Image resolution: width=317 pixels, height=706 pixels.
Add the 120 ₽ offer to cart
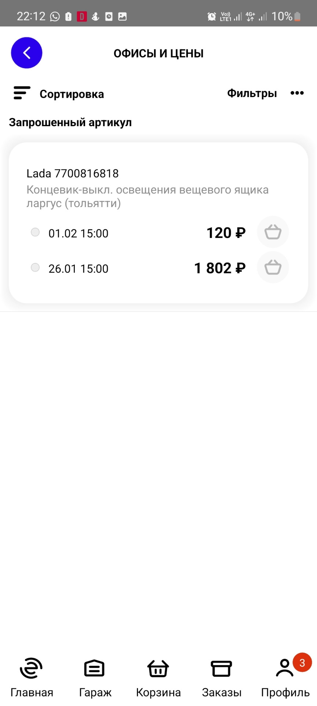click(x=273, y=232)
